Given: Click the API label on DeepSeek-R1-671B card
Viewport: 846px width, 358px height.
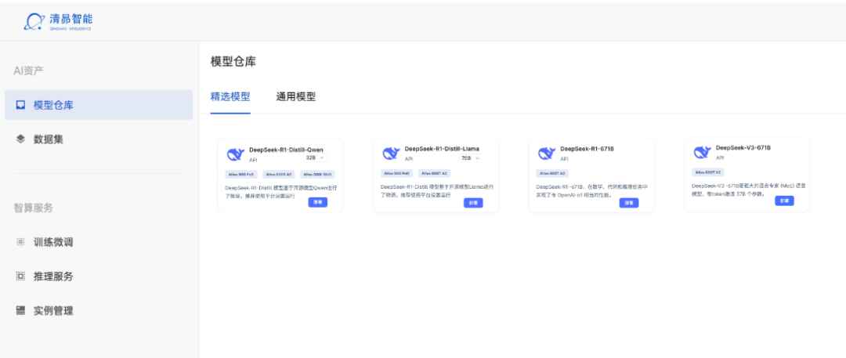Looking at the screenshot, I should (564, 159).
